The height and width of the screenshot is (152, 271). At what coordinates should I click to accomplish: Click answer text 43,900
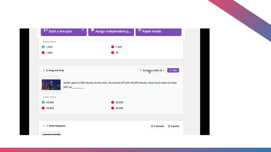point(50,102)
